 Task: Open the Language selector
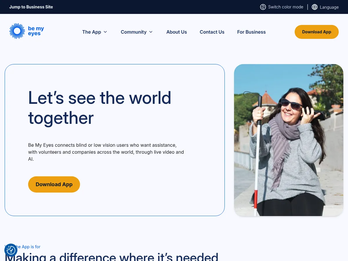click(x=325, y=7)
